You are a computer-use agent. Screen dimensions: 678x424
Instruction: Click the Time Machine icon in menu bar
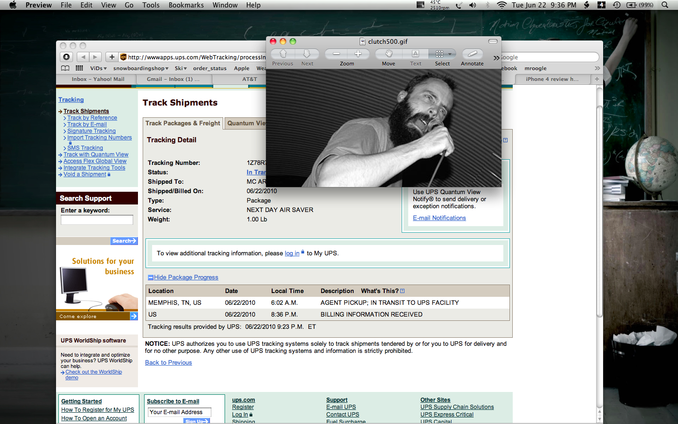tap(617, 5)
